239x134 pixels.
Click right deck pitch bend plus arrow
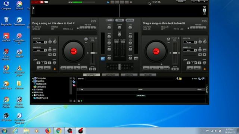coord(177,69)
